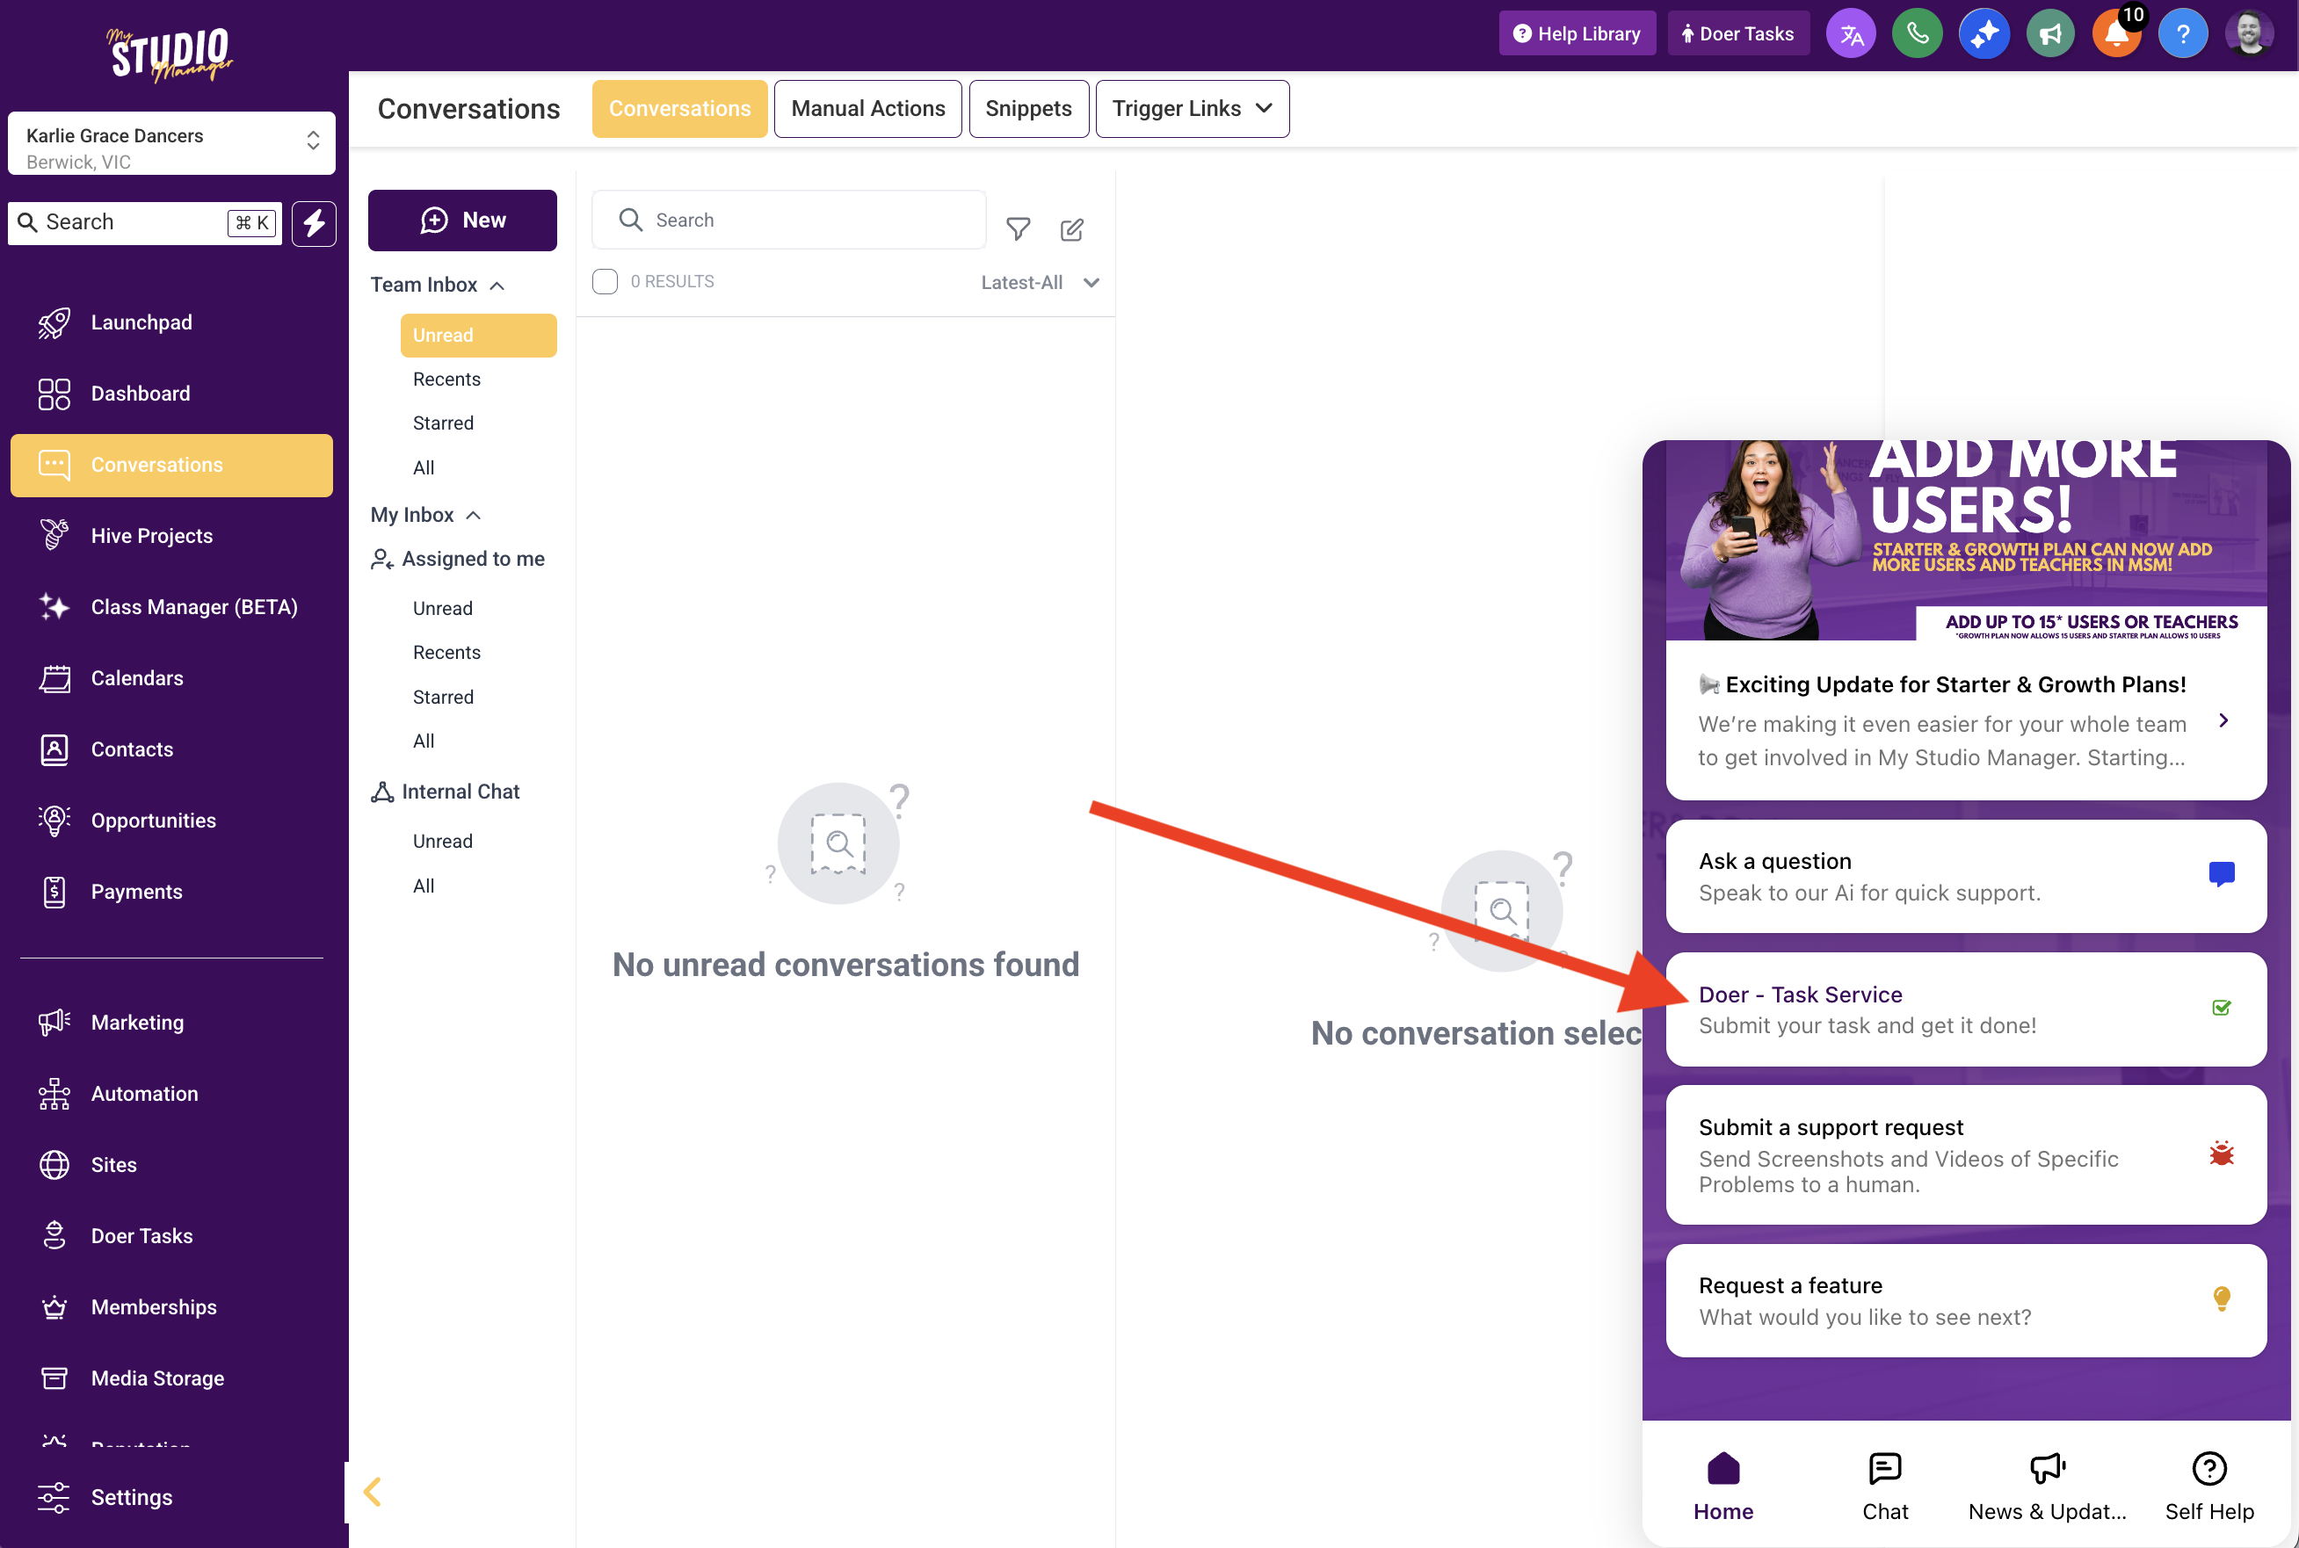Click the Add More Users banner image
Screen dimensions: 2299x1548
(1965, 540)
